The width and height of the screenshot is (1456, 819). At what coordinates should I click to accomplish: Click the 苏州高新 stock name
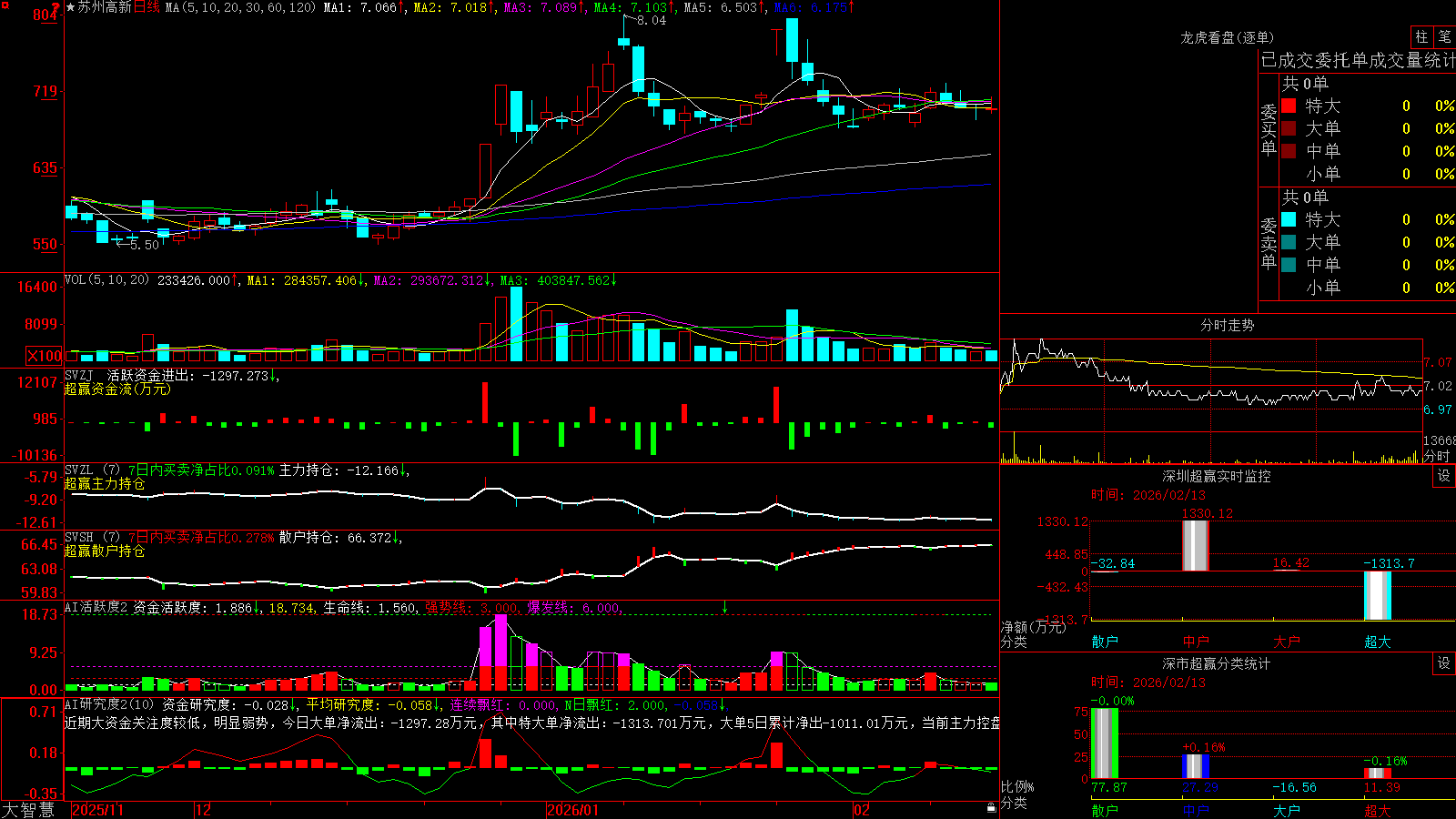pos(105,7)
